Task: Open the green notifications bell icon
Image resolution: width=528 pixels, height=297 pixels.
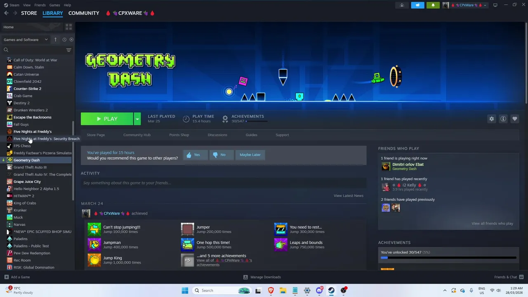Action: point(433,5)
